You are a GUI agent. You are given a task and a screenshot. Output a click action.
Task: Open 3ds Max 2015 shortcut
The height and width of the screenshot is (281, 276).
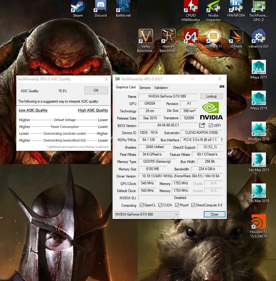[258, 162]
